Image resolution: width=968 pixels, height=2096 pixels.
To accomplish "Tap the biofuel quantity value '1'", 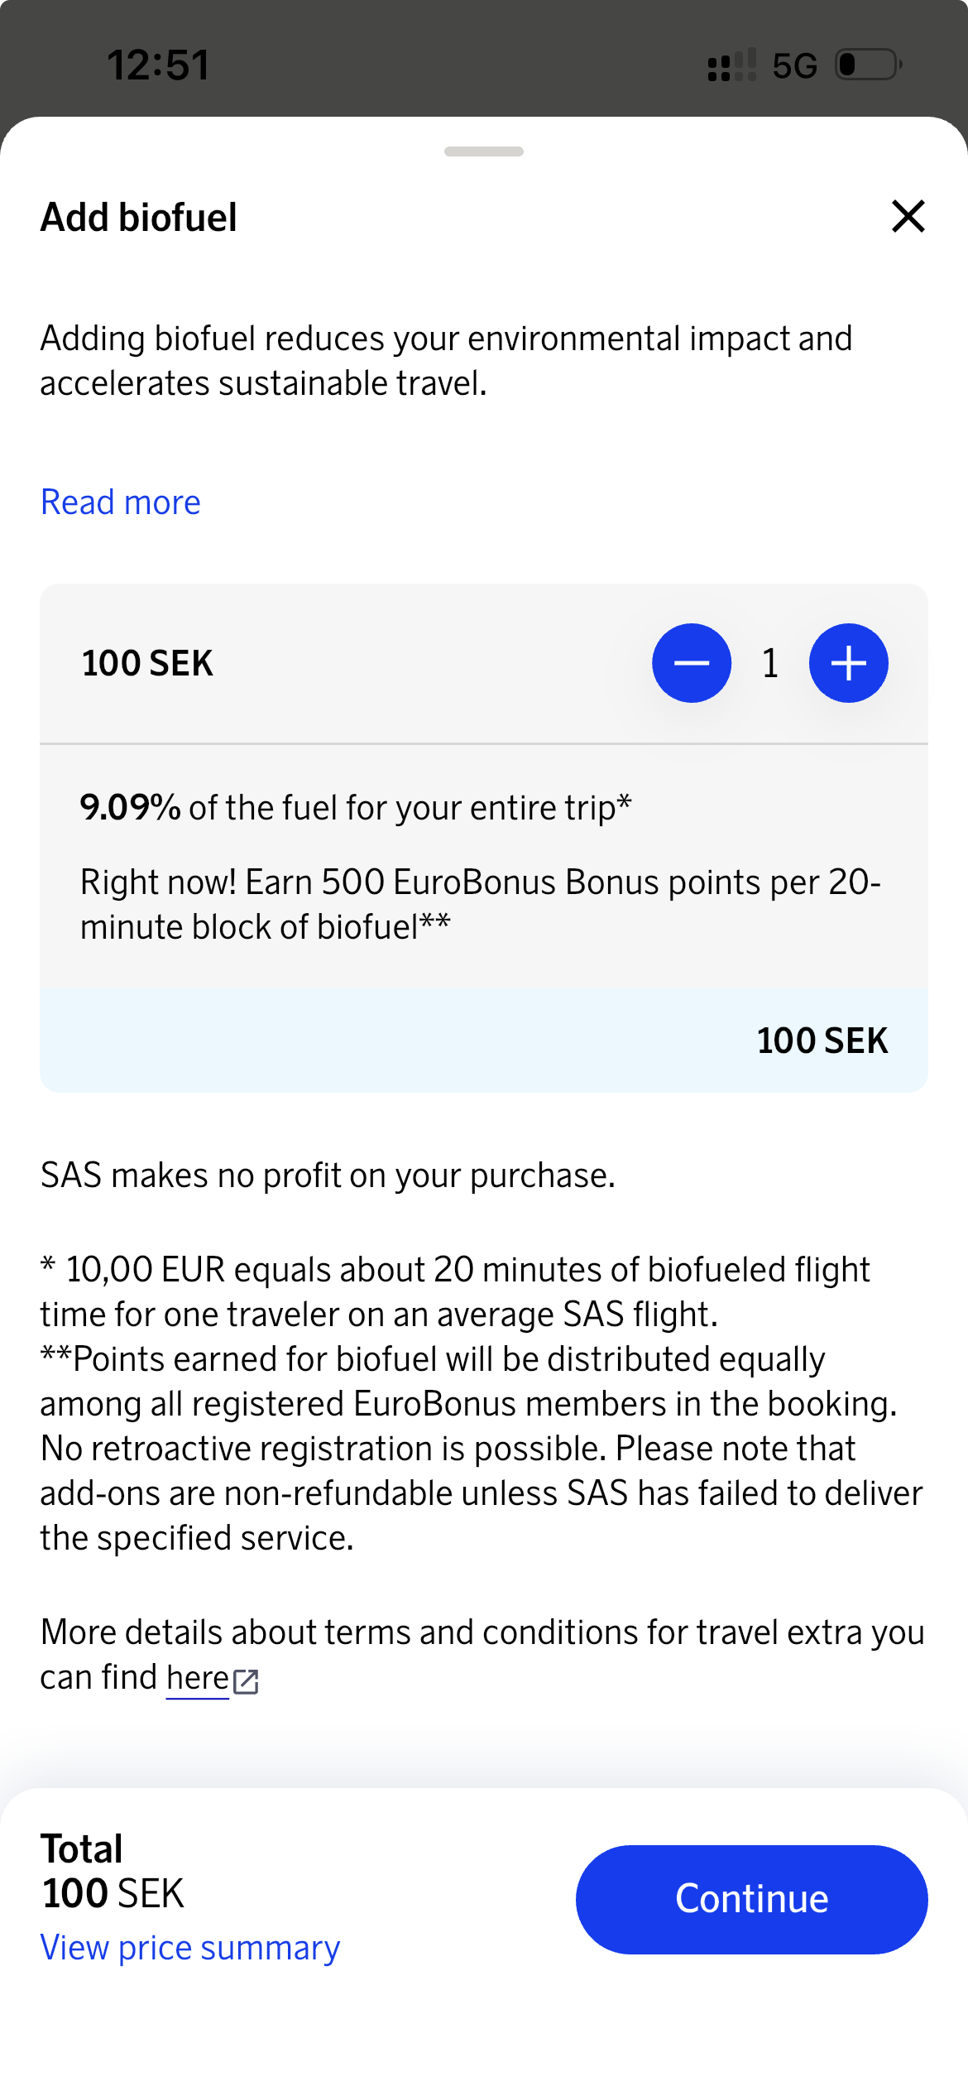I will coord(770,663).
